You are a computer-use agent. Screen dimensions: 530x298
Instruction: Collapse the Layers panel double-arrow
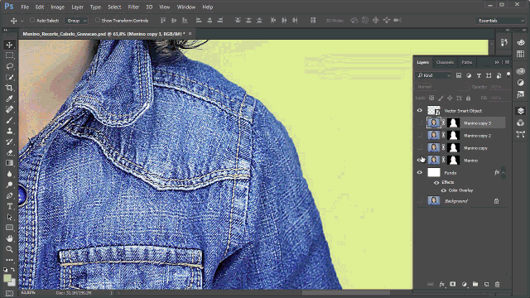(x=497, y=63)
